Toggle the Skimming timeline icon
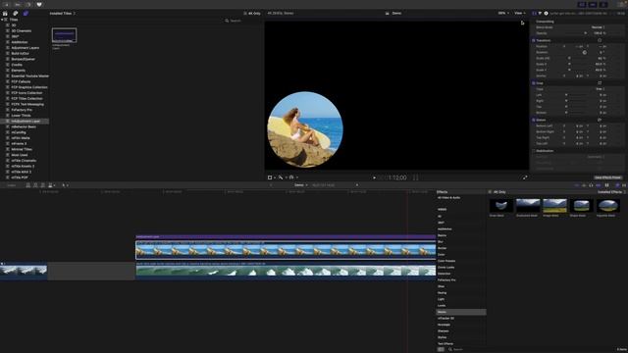This screenshot has width=628, height=353. click(x=577, y=185)
